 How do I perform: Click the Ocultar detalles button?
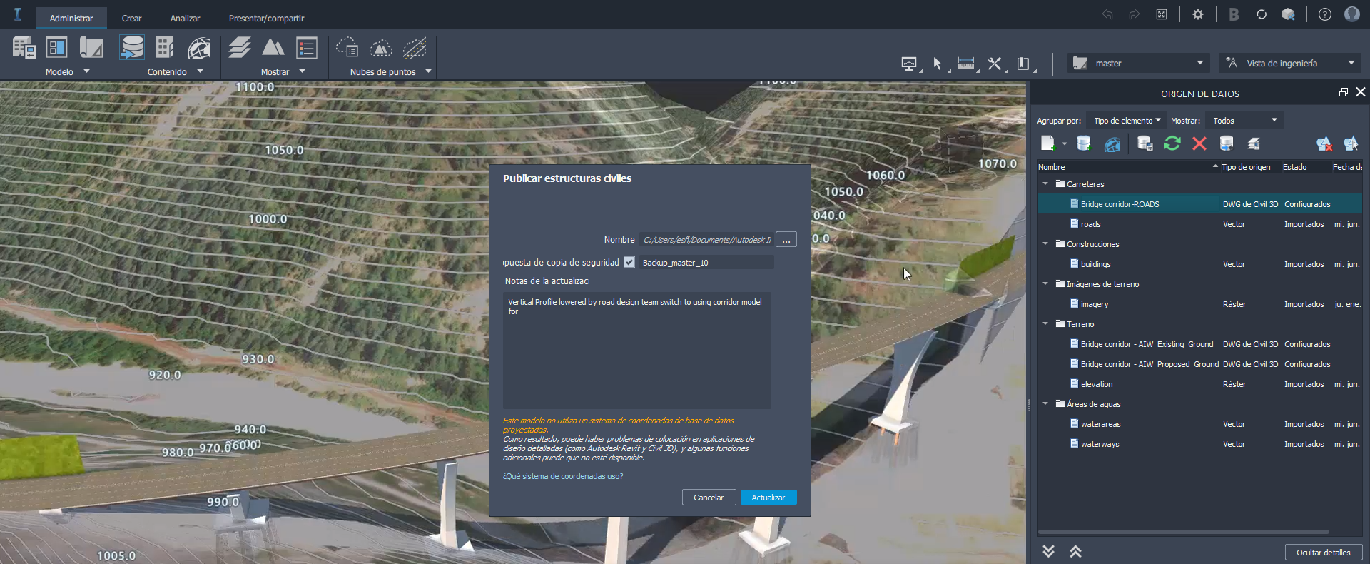[1324, 552]
